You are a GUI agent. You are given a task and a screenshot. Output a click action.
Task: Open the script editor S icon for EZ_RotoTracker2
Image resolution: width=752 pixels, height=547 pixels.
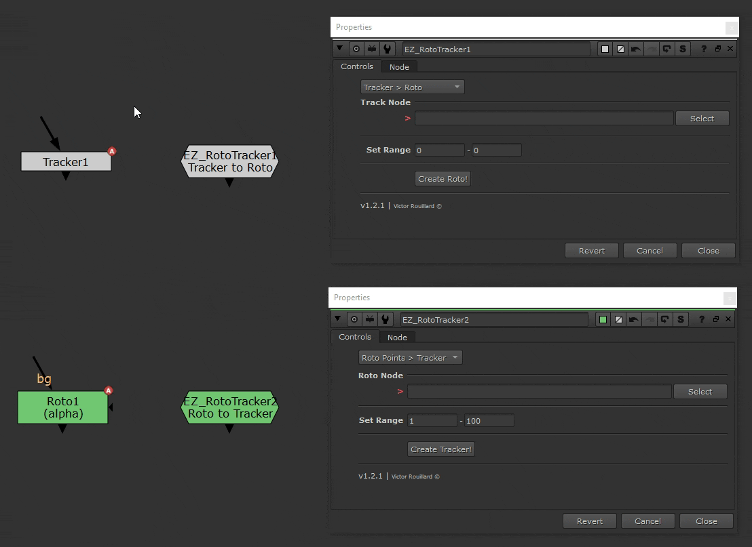(680, 319)
